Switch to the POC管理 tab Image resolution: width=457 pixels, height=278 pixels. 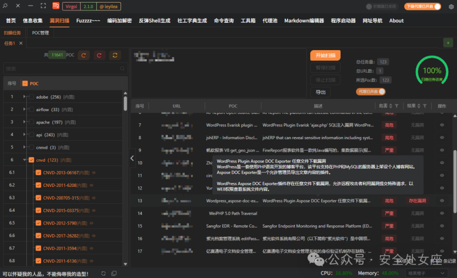[x=41, y=33]
